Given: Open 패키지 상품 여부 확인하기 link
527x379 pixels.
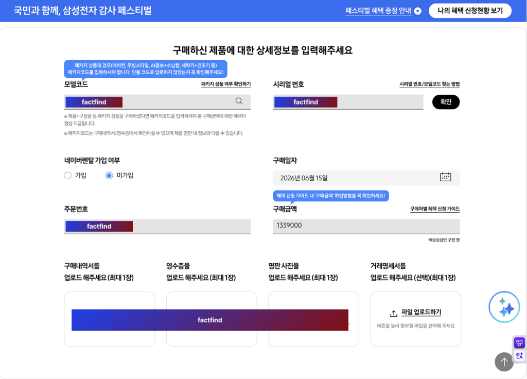Looking at the screenshot, I should [226, 84].
